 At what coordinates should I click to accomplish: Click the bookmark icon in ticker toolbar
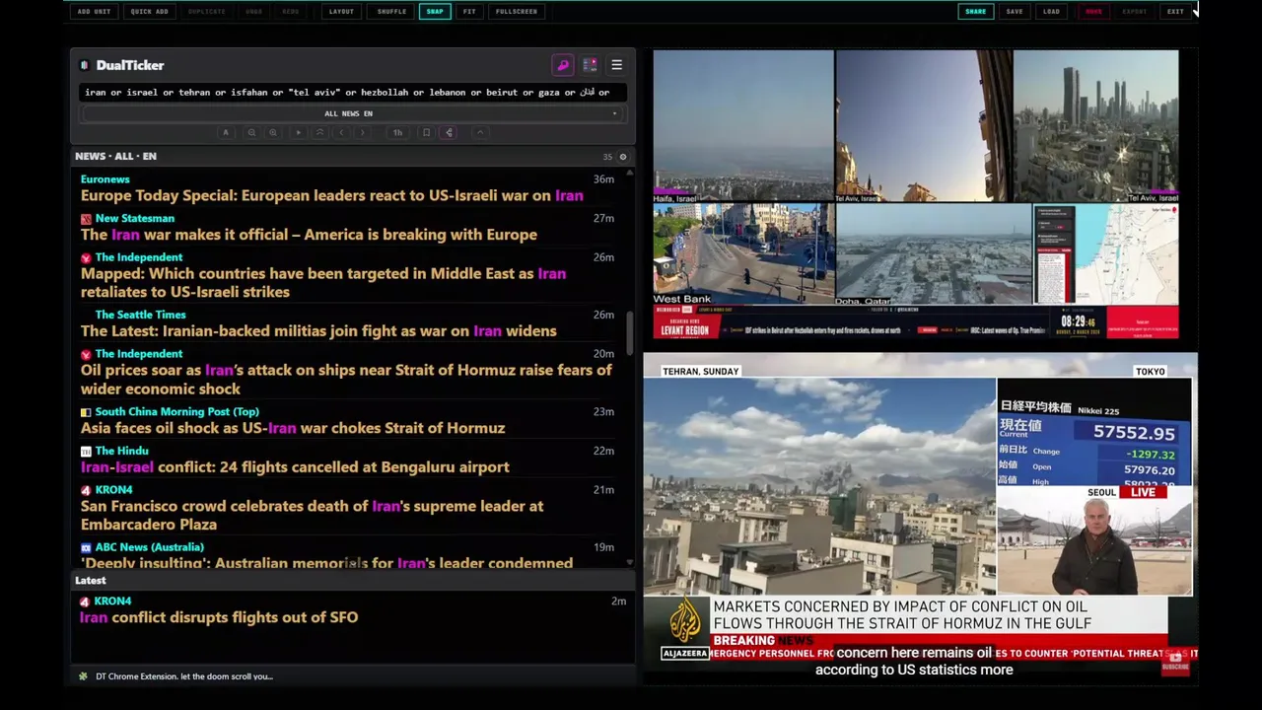tap(426, 132)
